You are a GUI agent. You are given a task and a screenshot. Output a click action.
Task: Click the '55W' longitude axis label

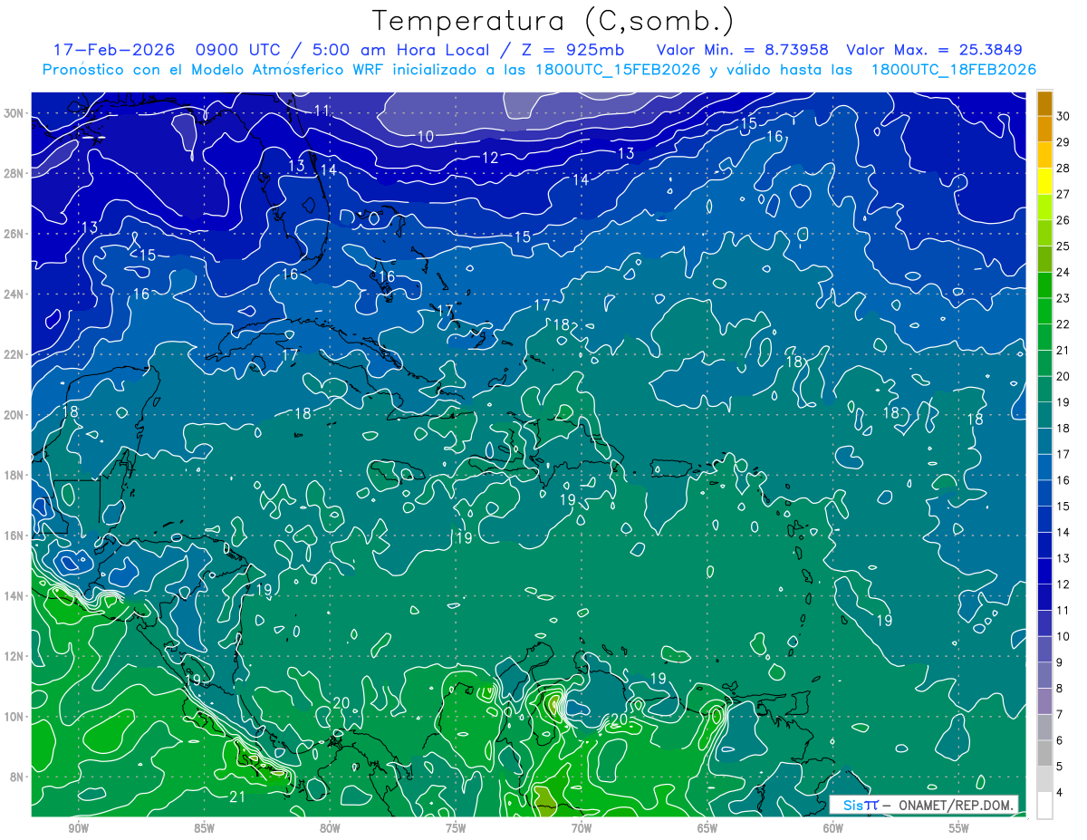pyautogui.click(x=959, y=828)
